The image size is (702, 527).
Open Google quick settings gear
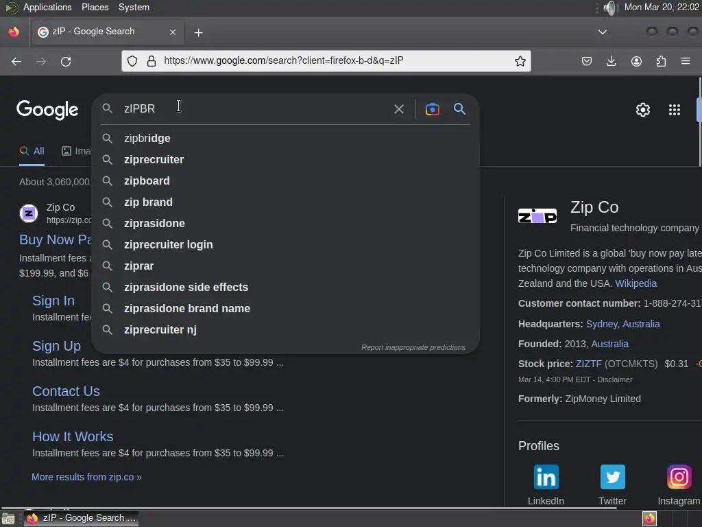[643, 110]
